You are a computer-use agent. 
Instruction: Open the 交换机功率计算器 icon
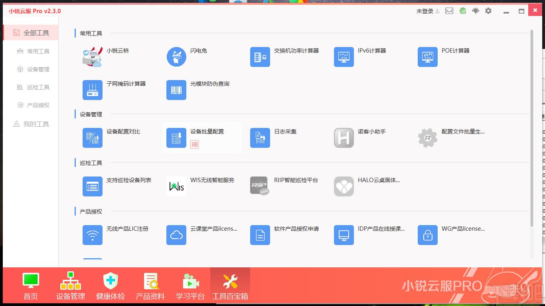pos(260,57)
